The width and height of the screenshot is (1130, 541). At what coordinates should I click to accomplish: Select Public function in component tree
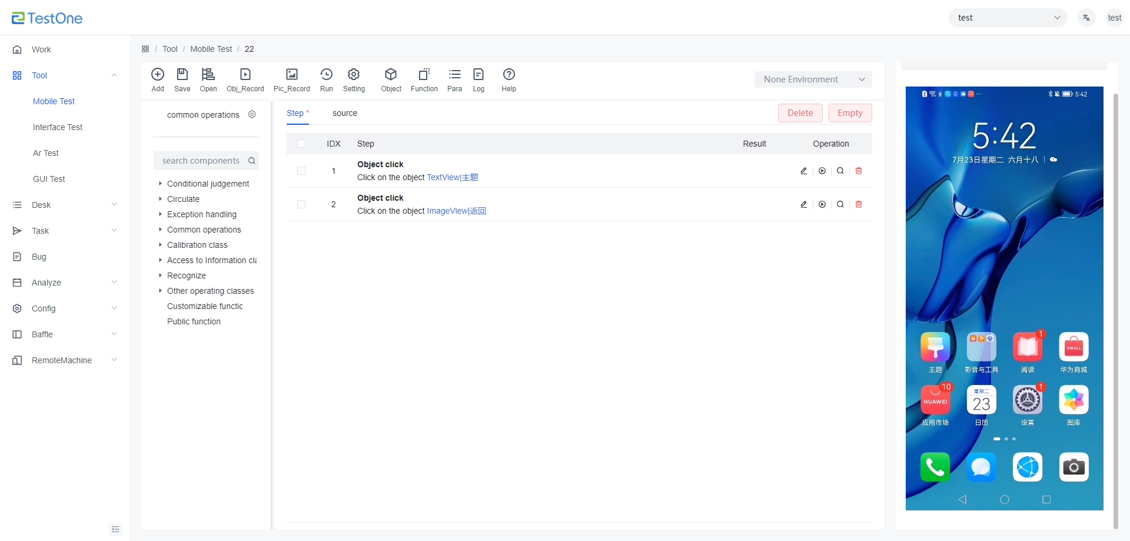(x=194, y=321)
